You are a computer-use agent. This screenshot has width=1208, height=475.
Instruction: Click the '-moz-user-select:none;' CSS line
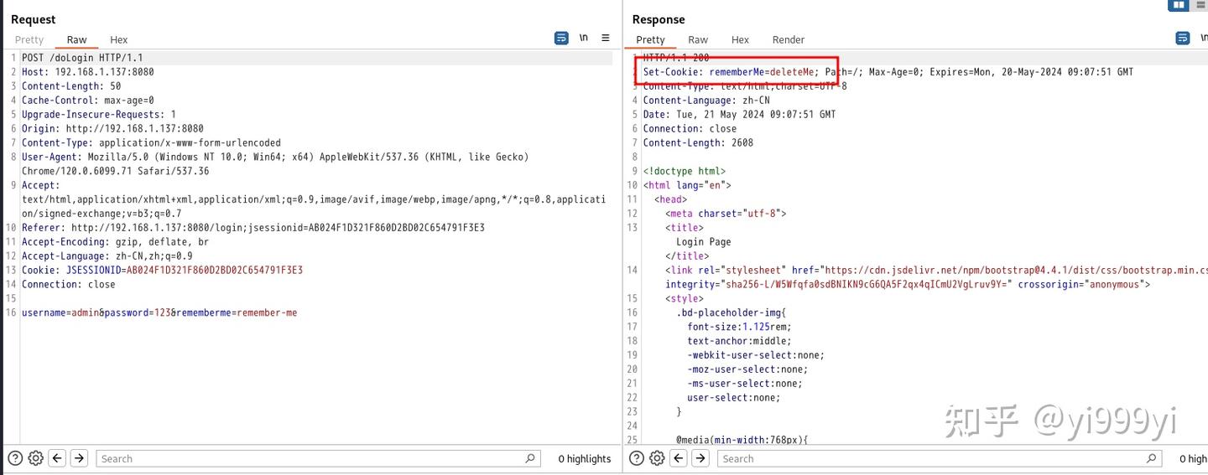747,369
